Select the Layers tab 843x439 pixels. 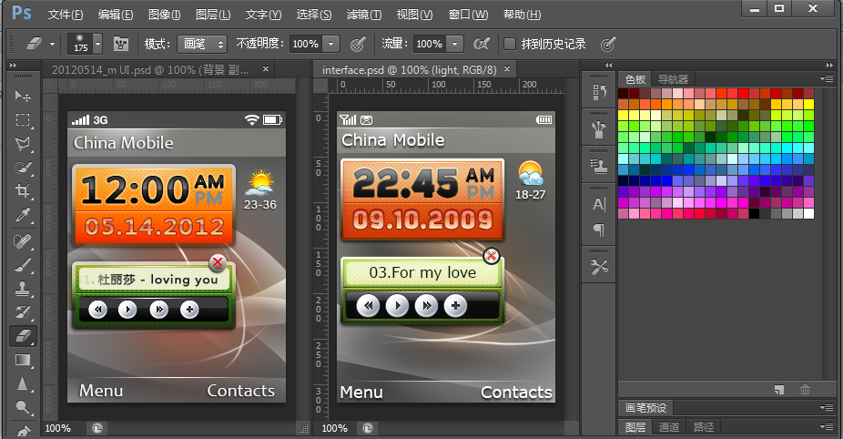point(635,427)
